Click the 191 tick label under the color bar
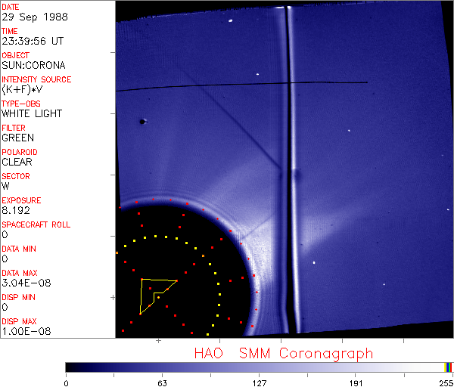This screenshot has height=387, width=454. point(356,382)
